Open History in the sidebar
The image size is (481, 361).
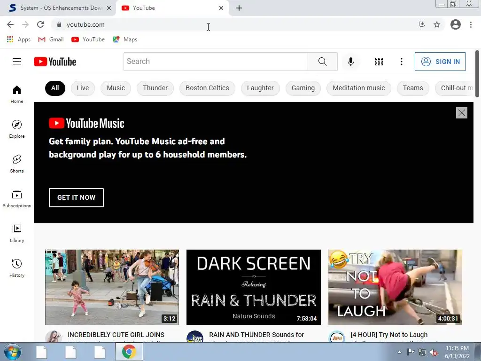(17, 268)
